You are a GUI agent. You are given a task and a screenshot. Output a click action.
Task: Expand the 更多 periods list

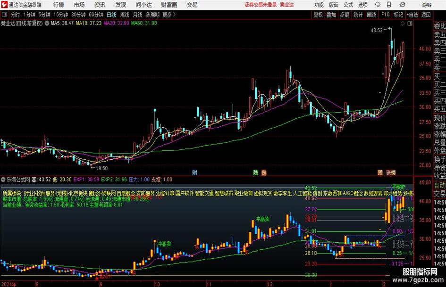(x=169, y=15)
